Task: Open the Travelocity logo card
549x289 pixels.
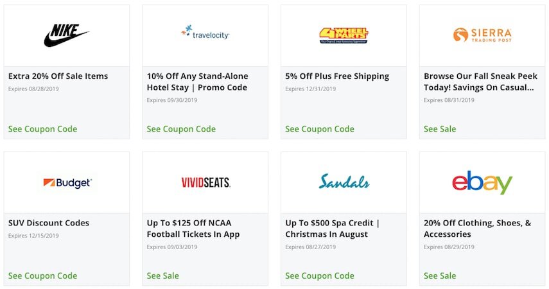Action: (x=205, y=32)
